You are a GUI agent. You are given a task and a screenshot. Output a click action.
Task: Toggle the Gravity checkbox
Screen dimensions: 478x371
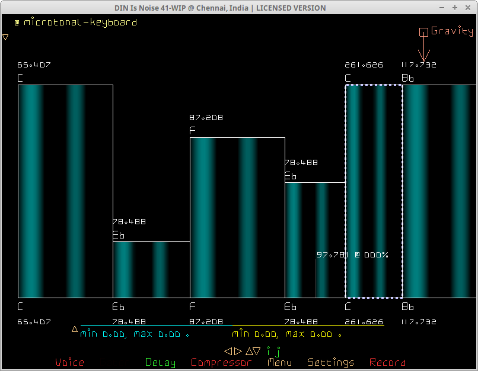(x=423, y=32)
